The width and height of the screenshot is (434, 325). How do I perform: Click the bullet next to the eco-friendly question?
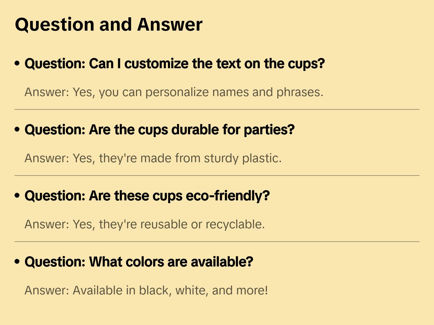click(x=17, y=196)
